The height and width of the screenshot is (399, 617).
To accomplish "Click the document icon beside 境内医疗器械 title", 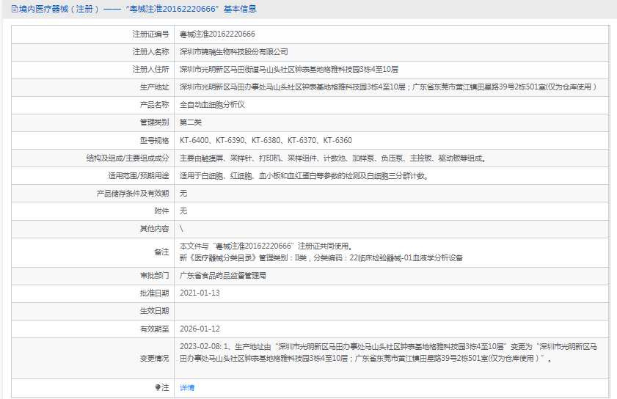I will pyautogui.click(x=15, y=9).
